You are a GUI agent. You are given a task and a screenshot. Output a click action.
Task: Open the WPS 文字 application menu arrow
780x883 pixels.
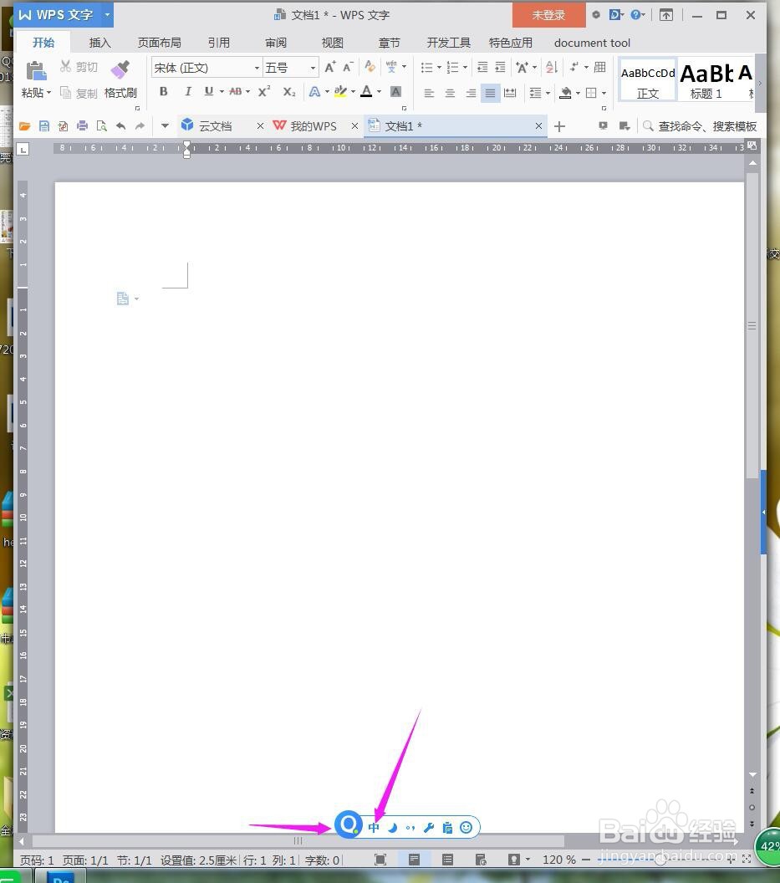coord(107,15)
